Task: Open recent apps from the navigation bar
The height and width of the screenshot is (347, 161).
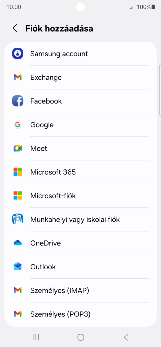Action: pos(36,337)
